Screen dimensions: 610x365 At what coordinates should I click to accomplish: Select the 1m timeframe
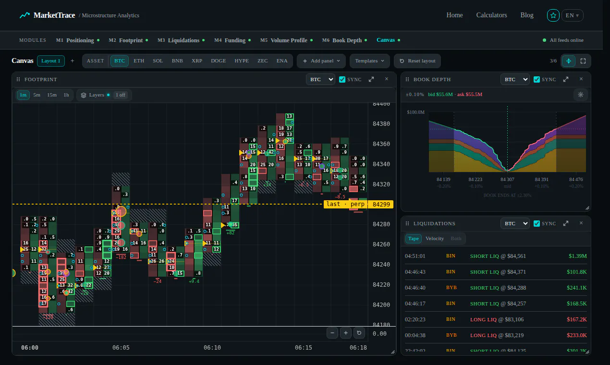23,95
